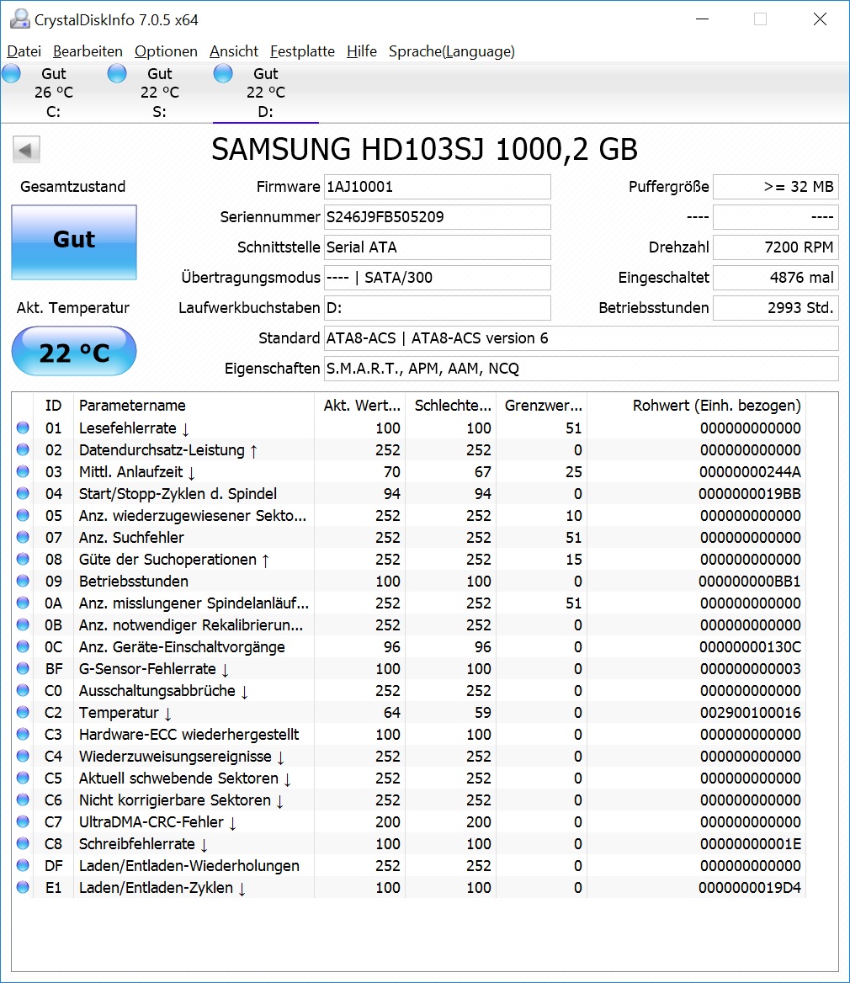Click the Eingeschaltet value 4876 mal
Screen dimensions: 850x983
[776, 278]
